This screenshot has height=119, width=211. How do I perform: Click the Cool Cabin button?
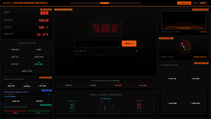point(118,85)
